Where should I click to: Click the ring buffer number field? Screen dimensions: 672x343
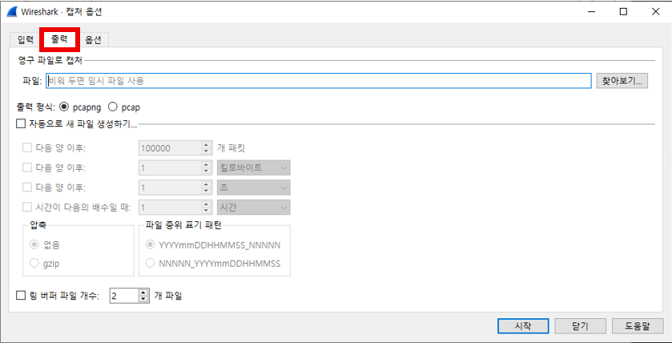click(x=123, y=296)
